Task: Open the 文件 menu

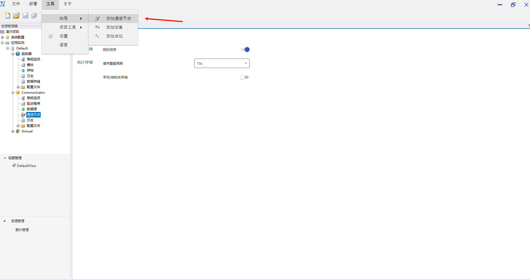Action: pos(16,4)
